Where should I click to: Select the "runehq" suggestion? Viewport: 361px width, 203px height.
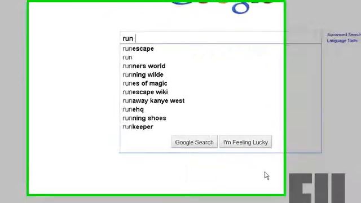[133, 109]
